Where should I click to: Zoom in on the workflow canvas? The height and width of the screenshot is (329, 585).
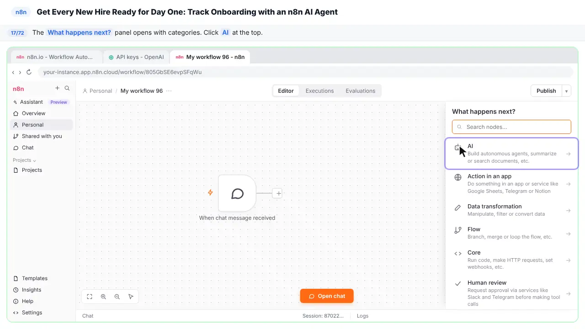pyautogui.click(x=103, y=297)
